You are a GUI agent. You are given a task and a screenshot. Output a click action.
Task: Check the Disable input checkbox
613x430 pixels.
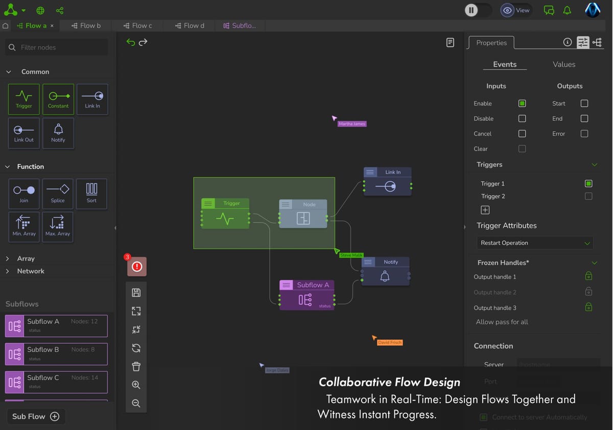(x=522, y=118)
